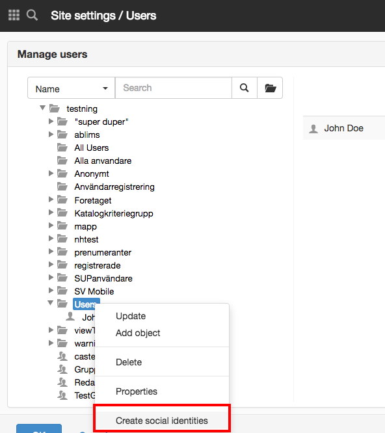Open the apps grid icon

14,15
